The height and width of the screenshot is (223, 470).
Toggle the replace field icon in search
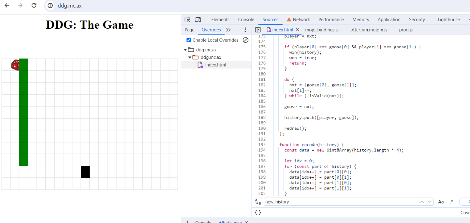[258, 202]
